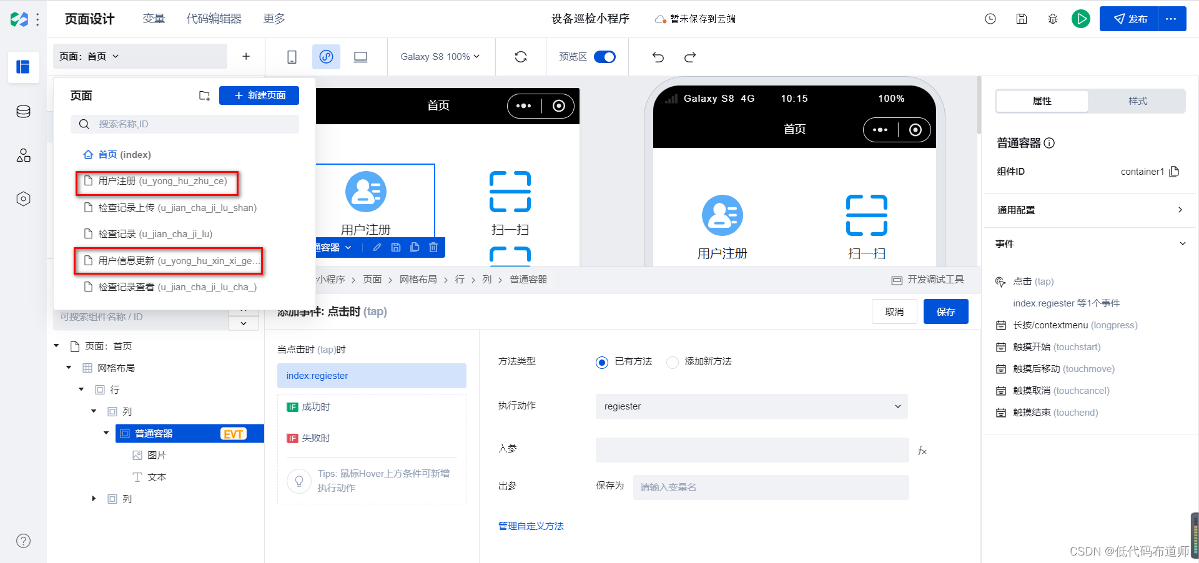
Task: Save selected container as template icon
Action: coord(396,248)
